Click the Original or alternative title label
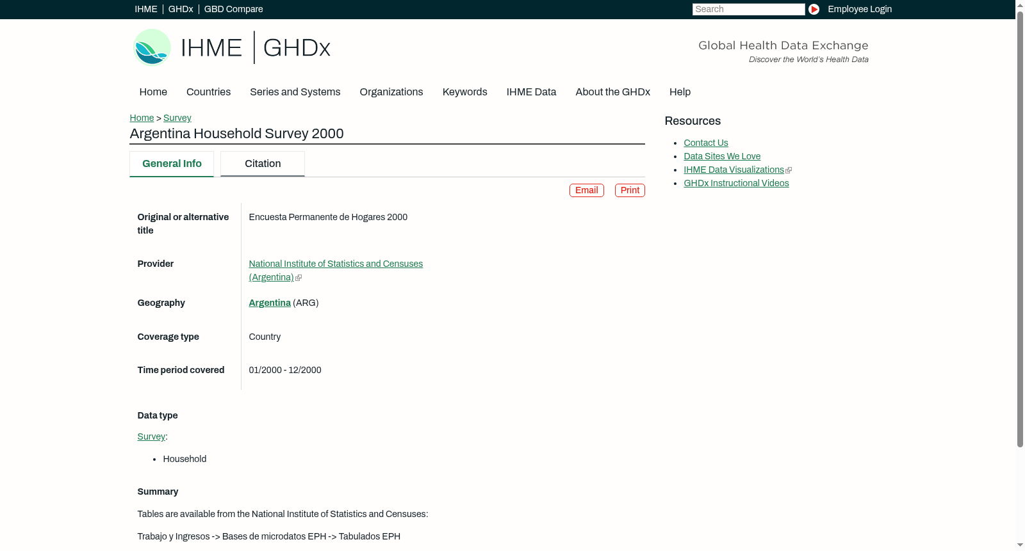 click(183, 223)
